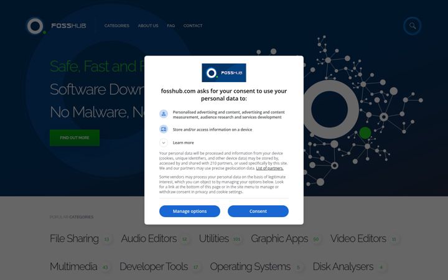
Task: Click the Store and/or access information text
Action: point(212,129)
